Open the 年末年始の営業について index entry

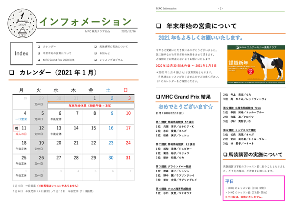tap(57, 53)
